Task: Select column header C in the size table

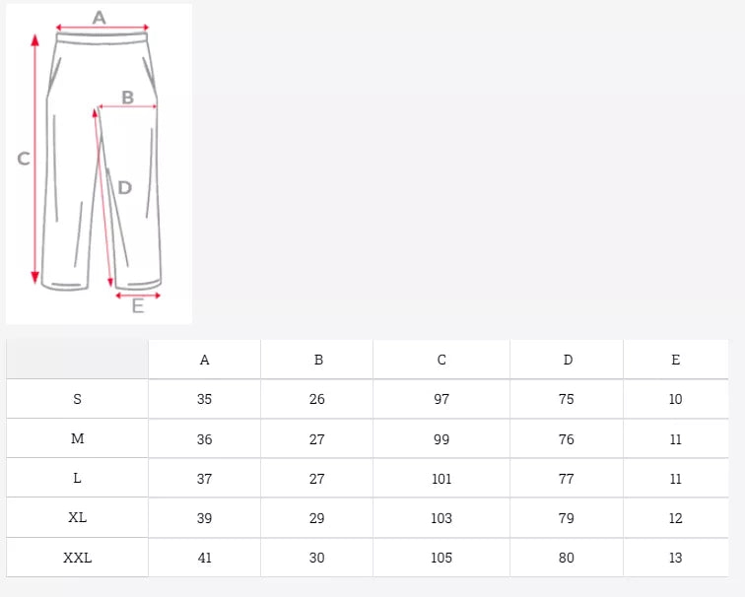Action: tap(441, 360)
